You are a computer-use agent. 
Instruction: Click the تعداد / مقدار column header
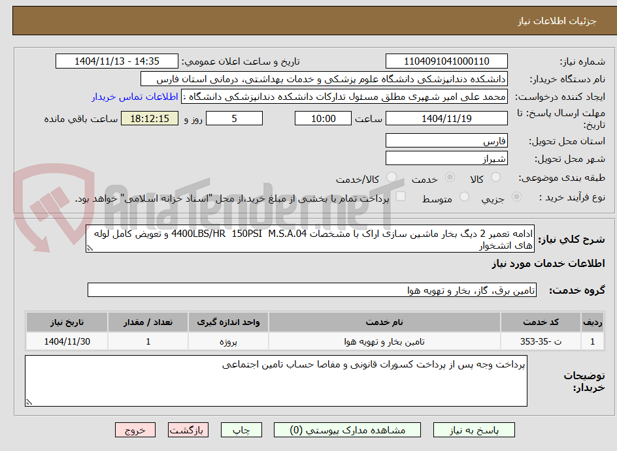[x=148, y=322]
